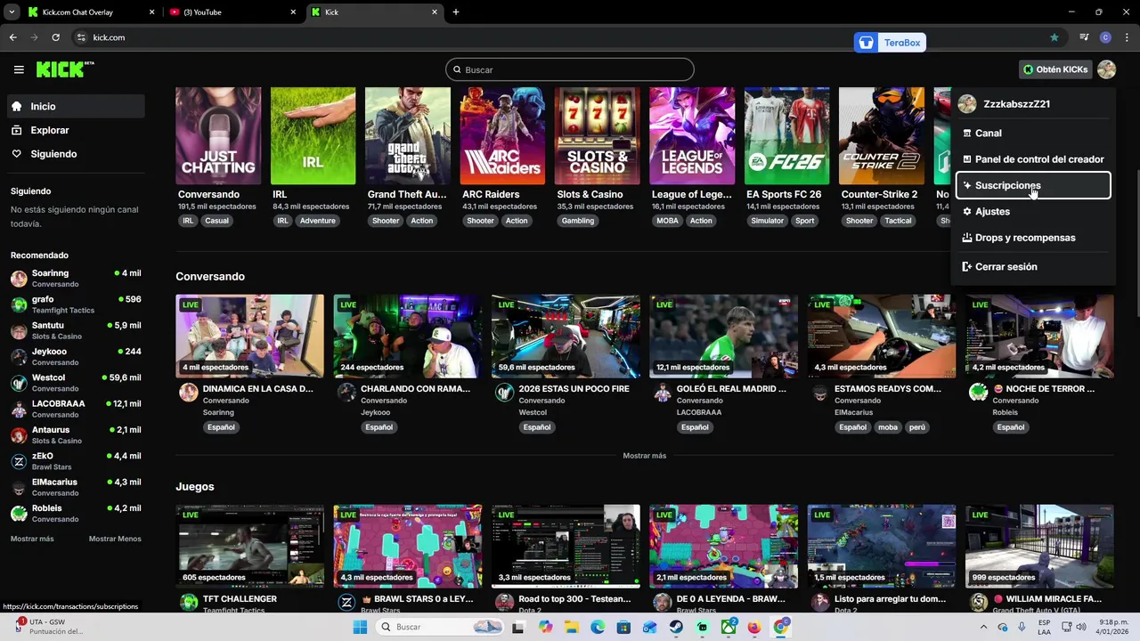Open Explorar in the sidebar
Viewport: 1140px width, 641px height.
[76, 130]
